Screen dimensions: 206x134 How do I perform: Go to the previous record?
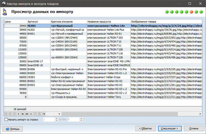(15, 114)
